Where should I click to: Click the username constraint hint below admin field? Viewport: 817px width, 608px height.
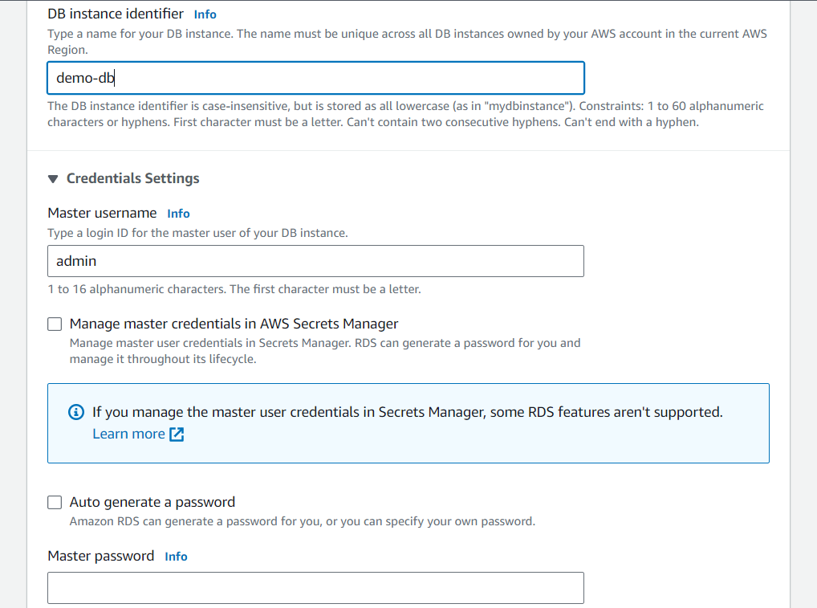(x=234, y=289)
